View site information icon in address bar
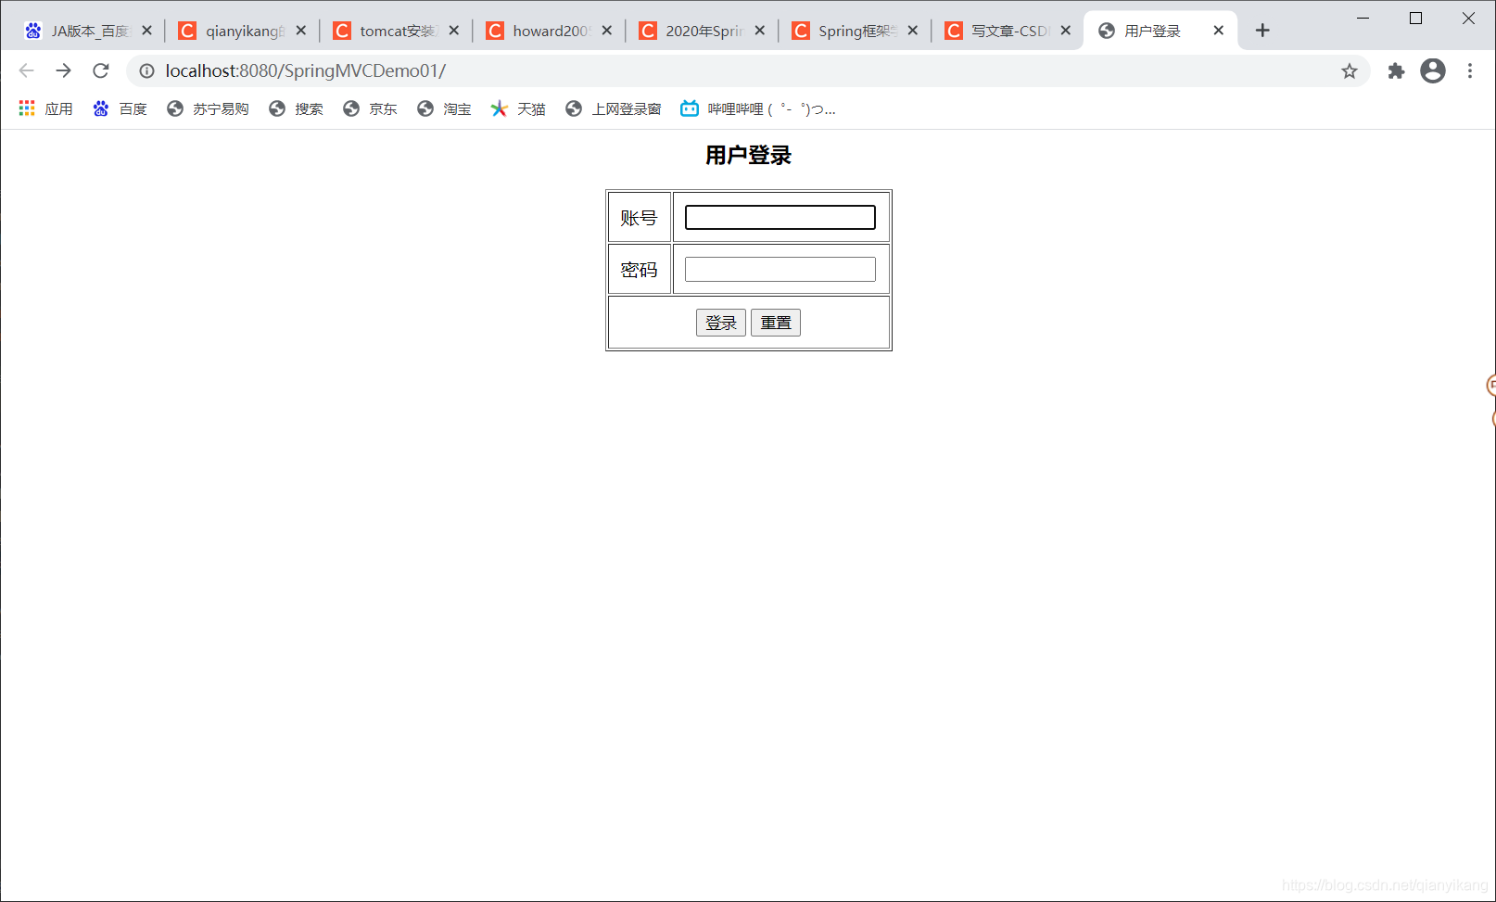1496x902 pixels. (x=146, y=71)
